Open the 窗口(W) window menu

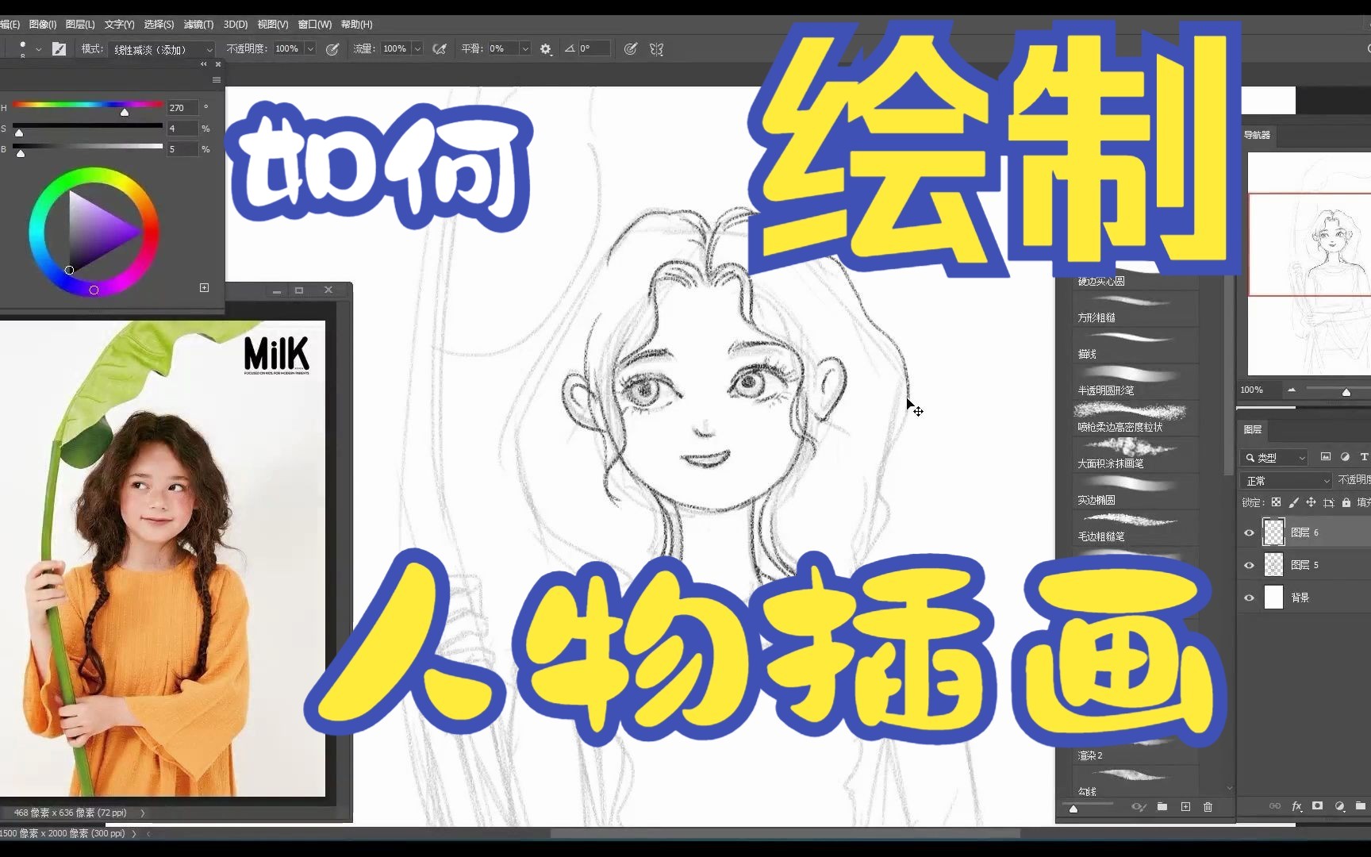(314, 24)
